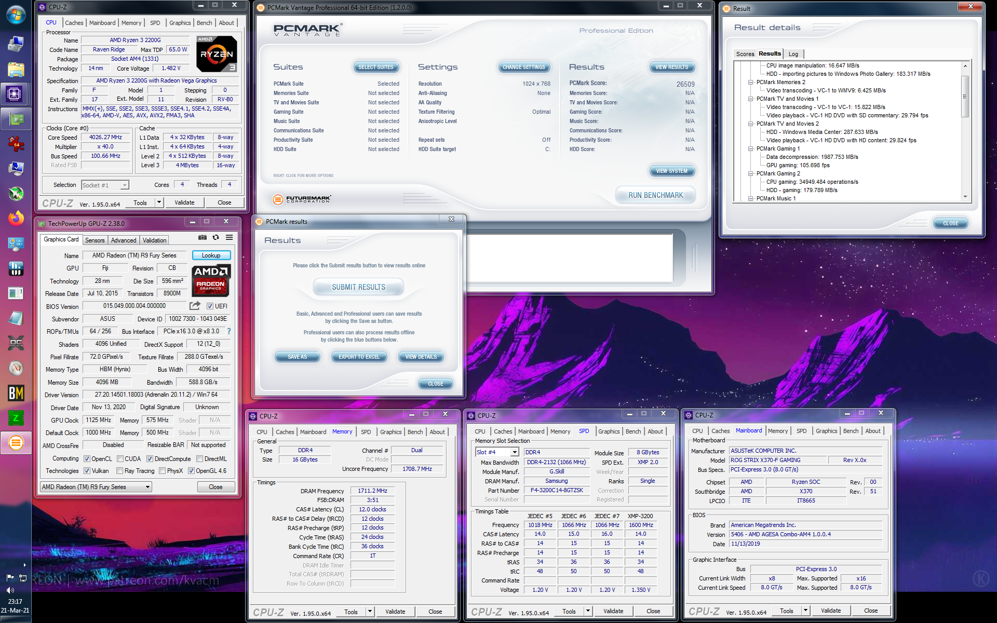This screenshot has height=623, width=997.
Task: Open Tools dropdown arrow in CPU-Z SPD window
Action: [x=588, y=611]
